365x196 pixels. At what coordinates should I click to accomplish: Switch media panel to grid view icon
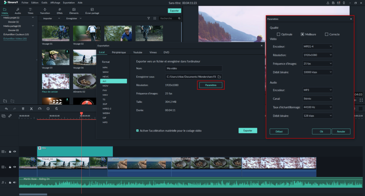click(155, 18)
